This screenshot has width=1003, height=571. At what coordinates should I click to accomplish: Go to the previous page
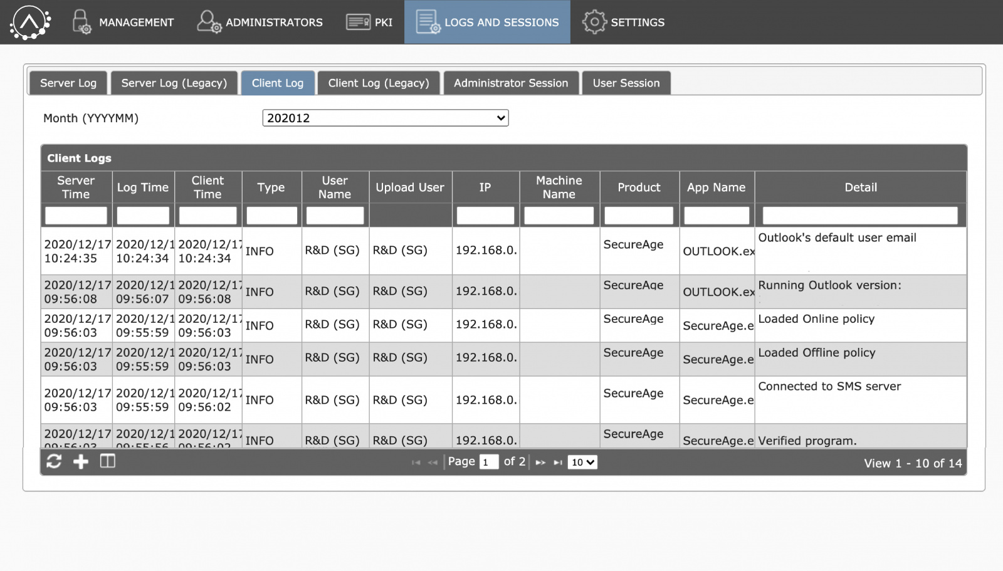pyautogui.click(x=433, y=463)
